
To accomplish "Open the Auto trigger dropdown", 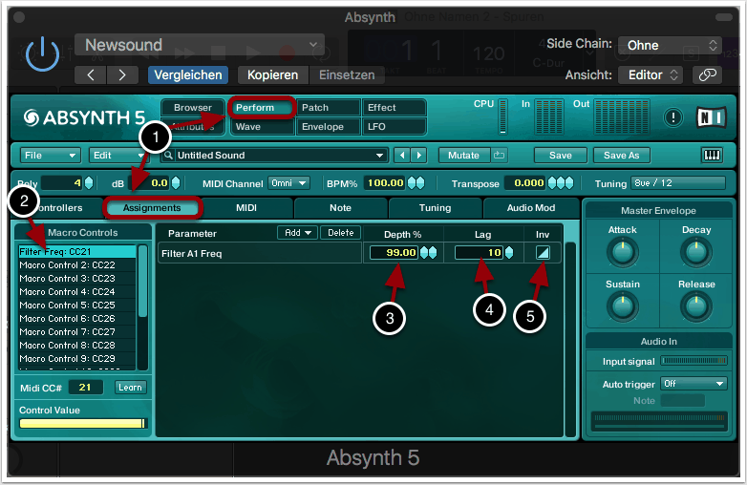I will (694, 384).
